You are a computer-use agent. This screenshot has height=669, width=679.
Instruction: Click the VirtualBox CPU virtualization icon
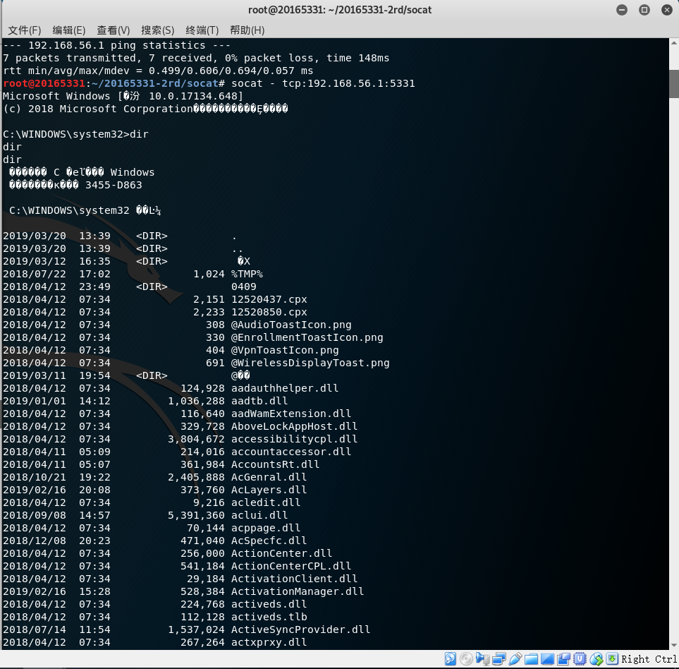coord(580,659)
